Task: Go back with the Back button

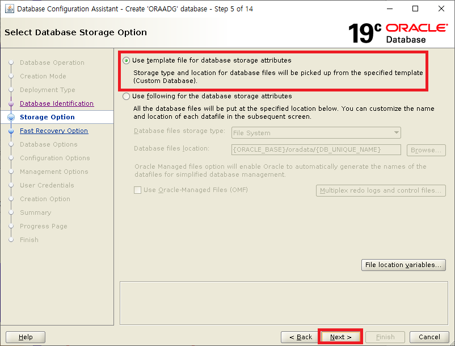Action: coord(300,337)
